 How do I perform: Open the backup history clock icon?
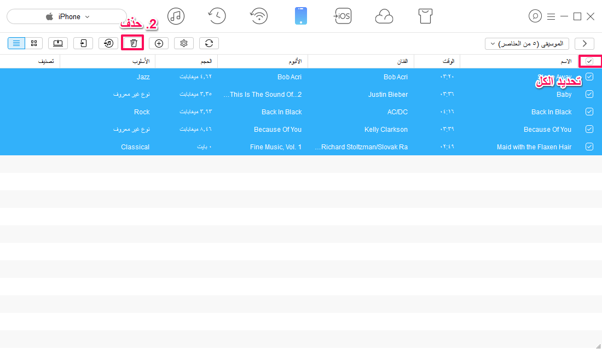(217, 16)
